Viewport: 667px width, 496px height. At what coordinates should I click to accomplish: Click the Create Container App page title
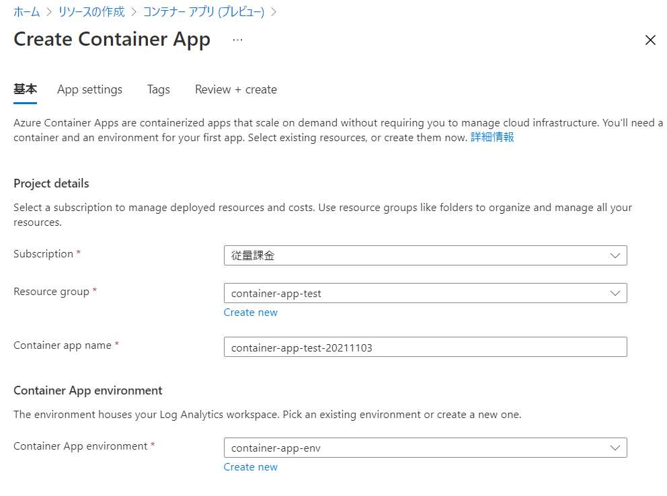click(112, 40)
